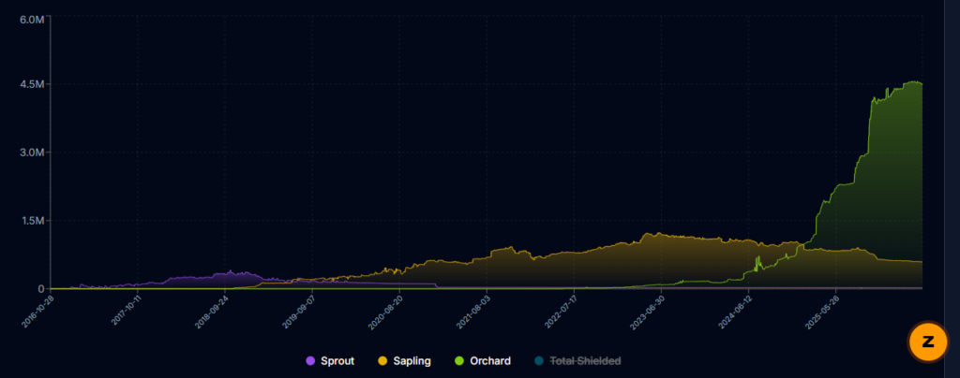The width and height of the screenshot is (960, 378).
Task: Toggle the Sprout series in legend
Action: 330,361
